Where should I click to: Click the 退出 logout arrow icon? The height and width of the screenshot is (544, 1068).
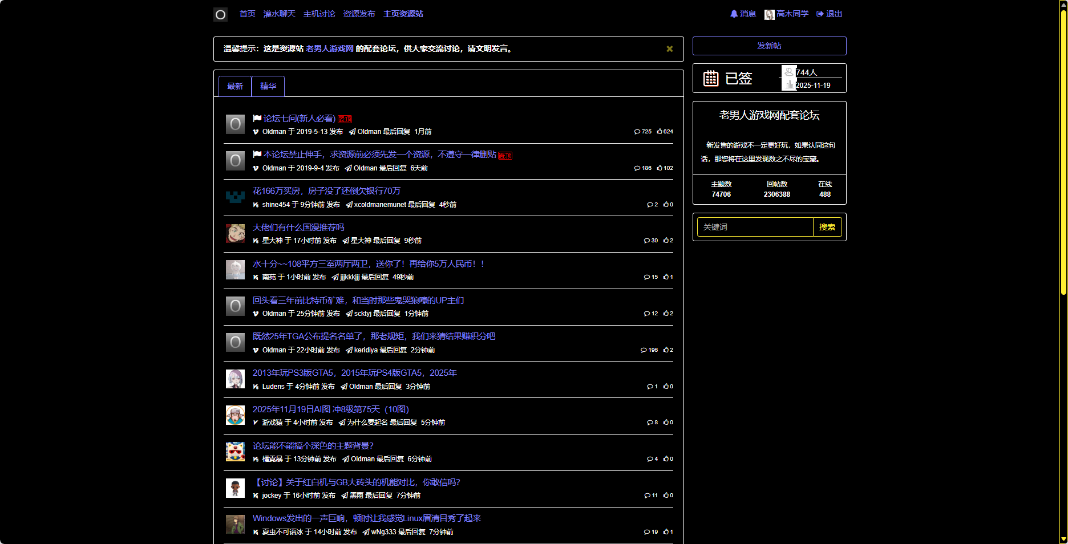click(x=820, y=13)
